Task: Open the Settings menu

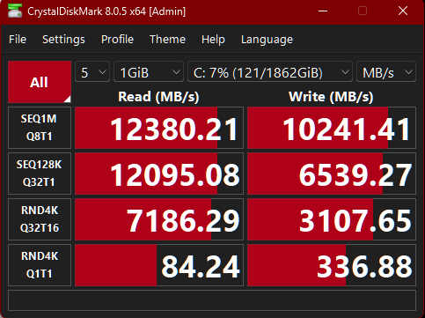Action: pos(63,40)
